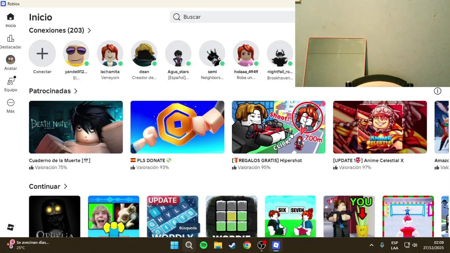
Task: Open Windows Start menu
Action: tap(174, 245)
